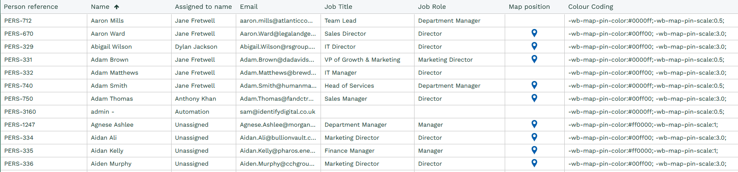
Task: Open the PERS-712 person reference
Action: coord(18,21)
